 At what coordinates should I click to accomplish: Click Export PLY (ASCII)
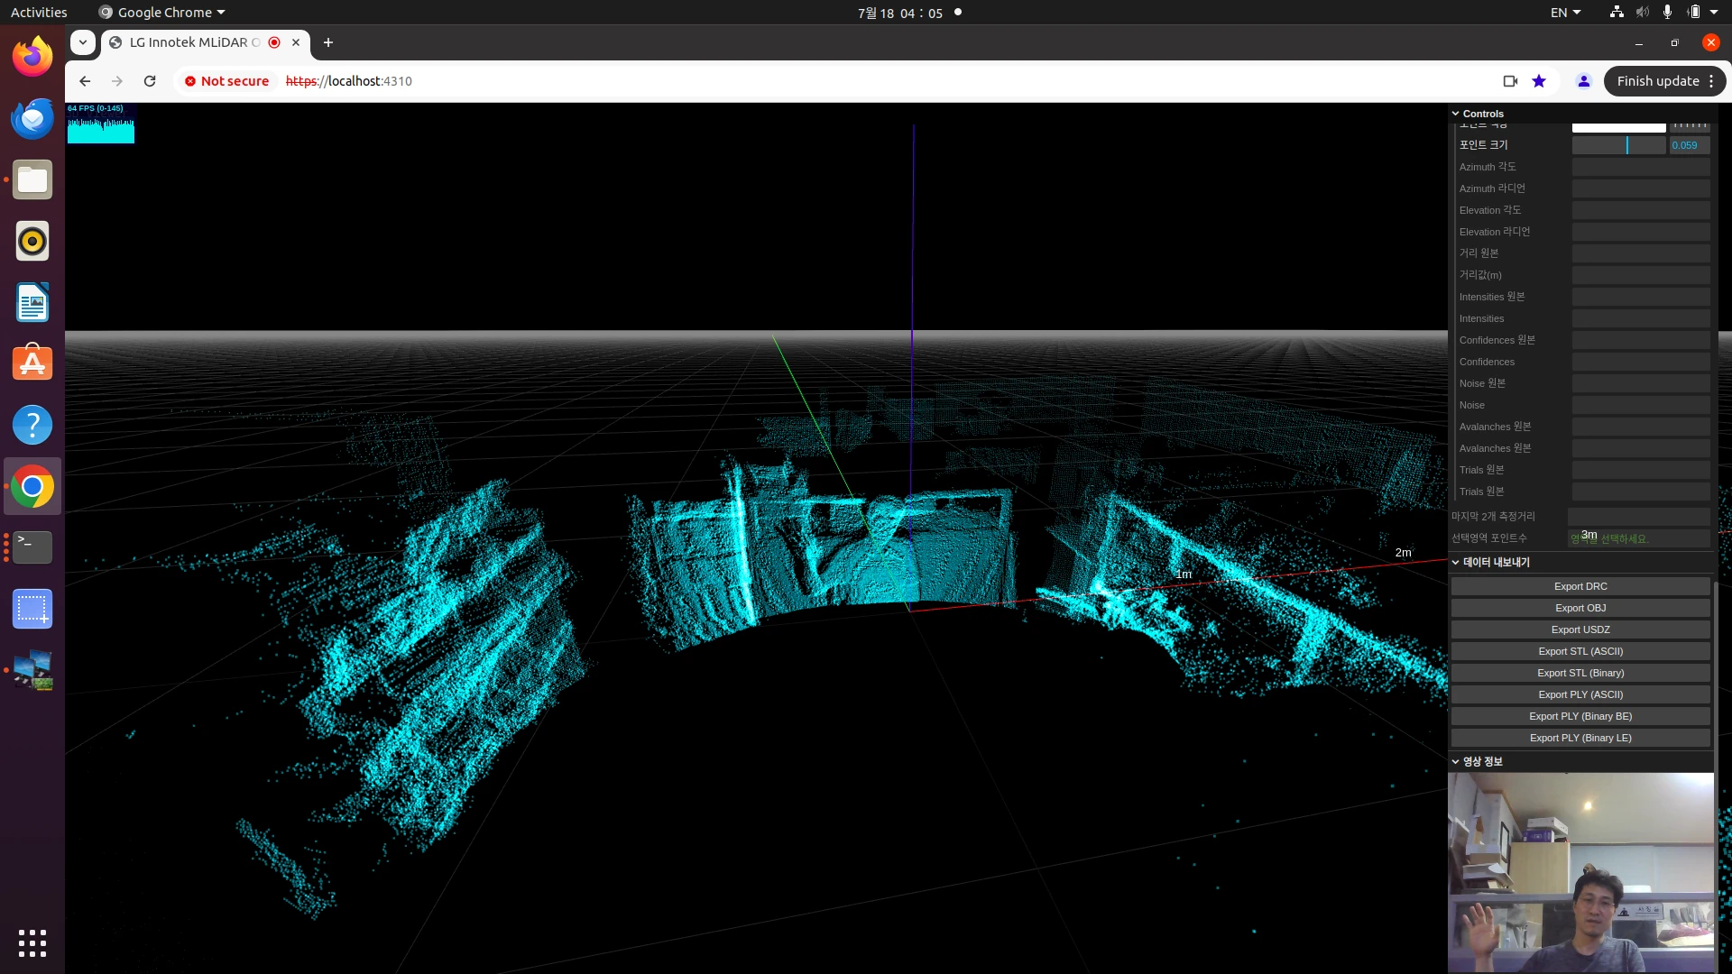click(x=1580, y=694)
